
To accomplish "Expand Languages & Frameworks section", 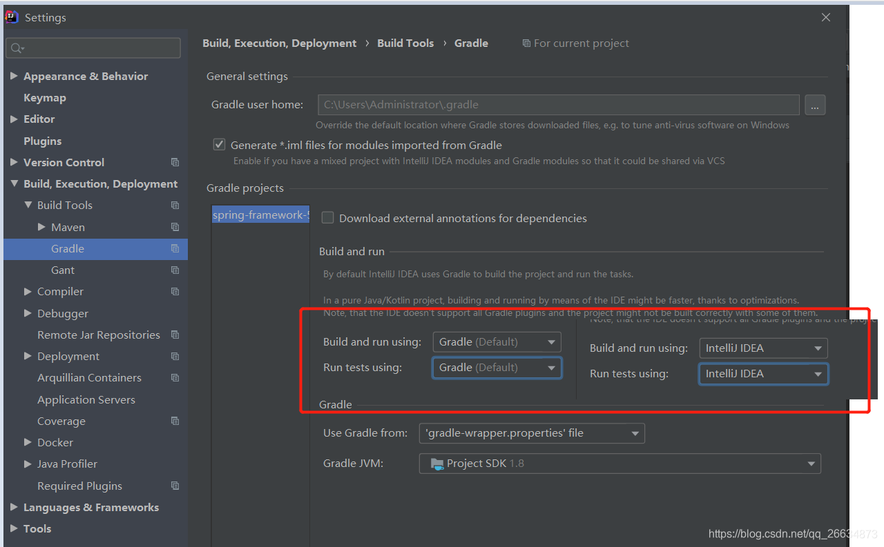I will (x=14, y=507).
